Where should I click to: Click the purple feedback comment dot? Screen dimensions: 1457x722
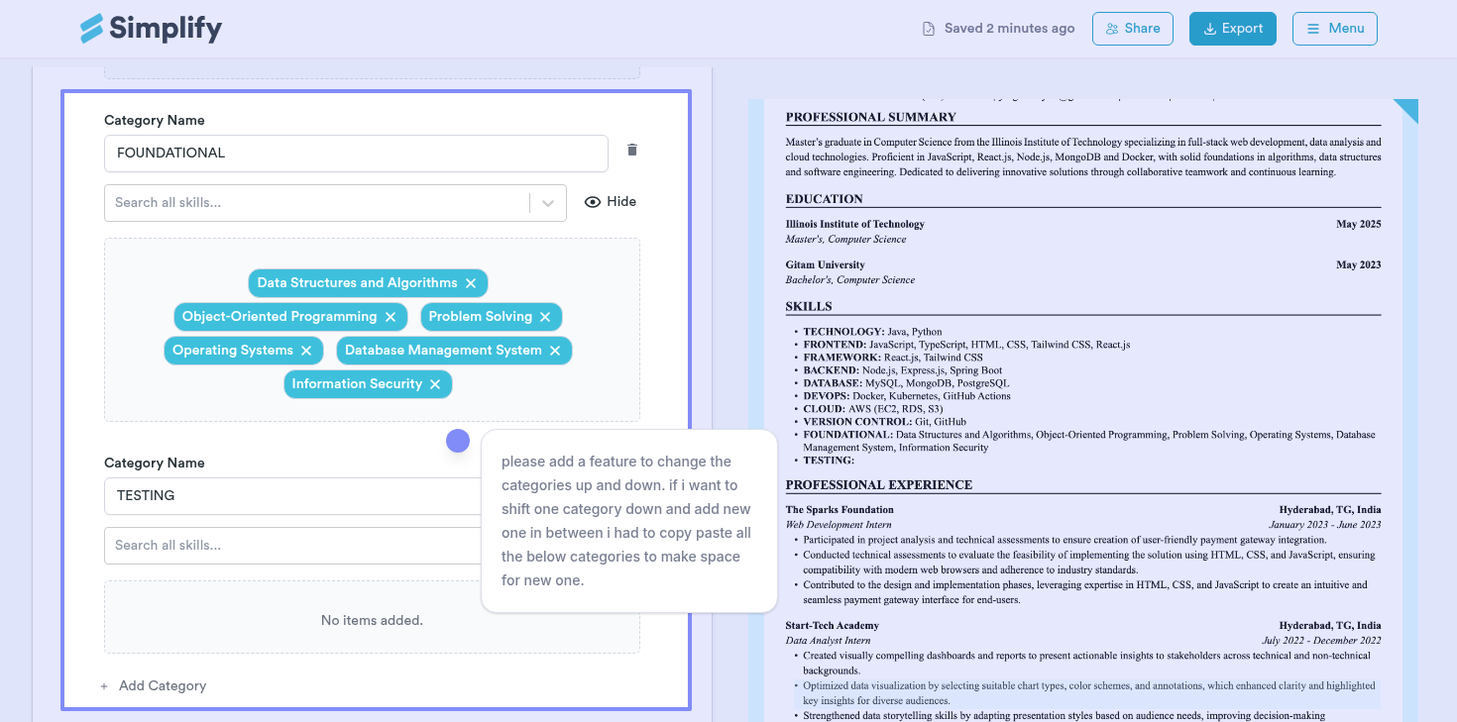[458, 441]
